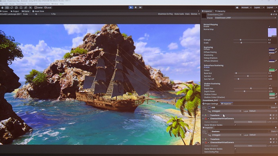Pause the game with the Pause button
278x156 pixels.
click(136, 8)
